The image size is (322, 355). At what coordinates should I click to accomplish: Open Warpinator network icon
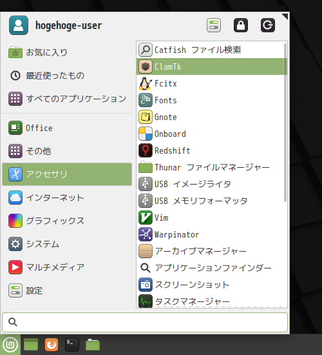[x=146, y=234]
